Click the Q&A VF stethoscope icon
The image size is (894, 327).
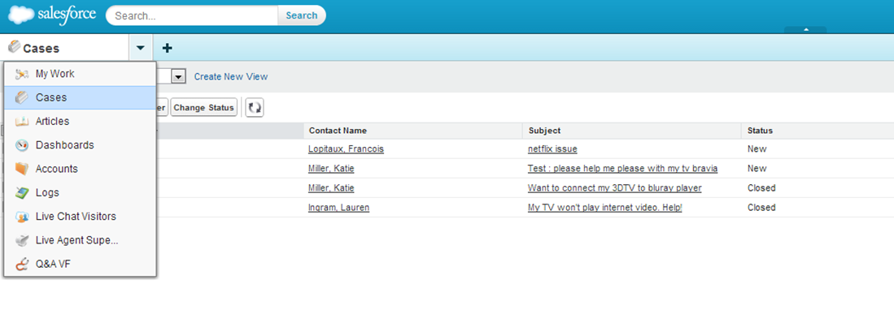click(x=22, y=265)
